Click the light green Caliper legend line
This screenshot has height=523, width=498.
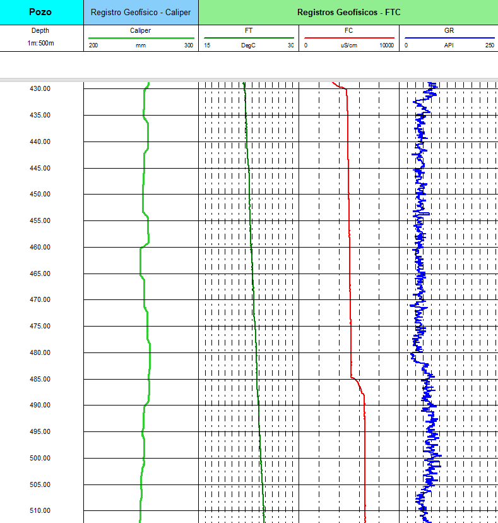[x=140, y=38]
